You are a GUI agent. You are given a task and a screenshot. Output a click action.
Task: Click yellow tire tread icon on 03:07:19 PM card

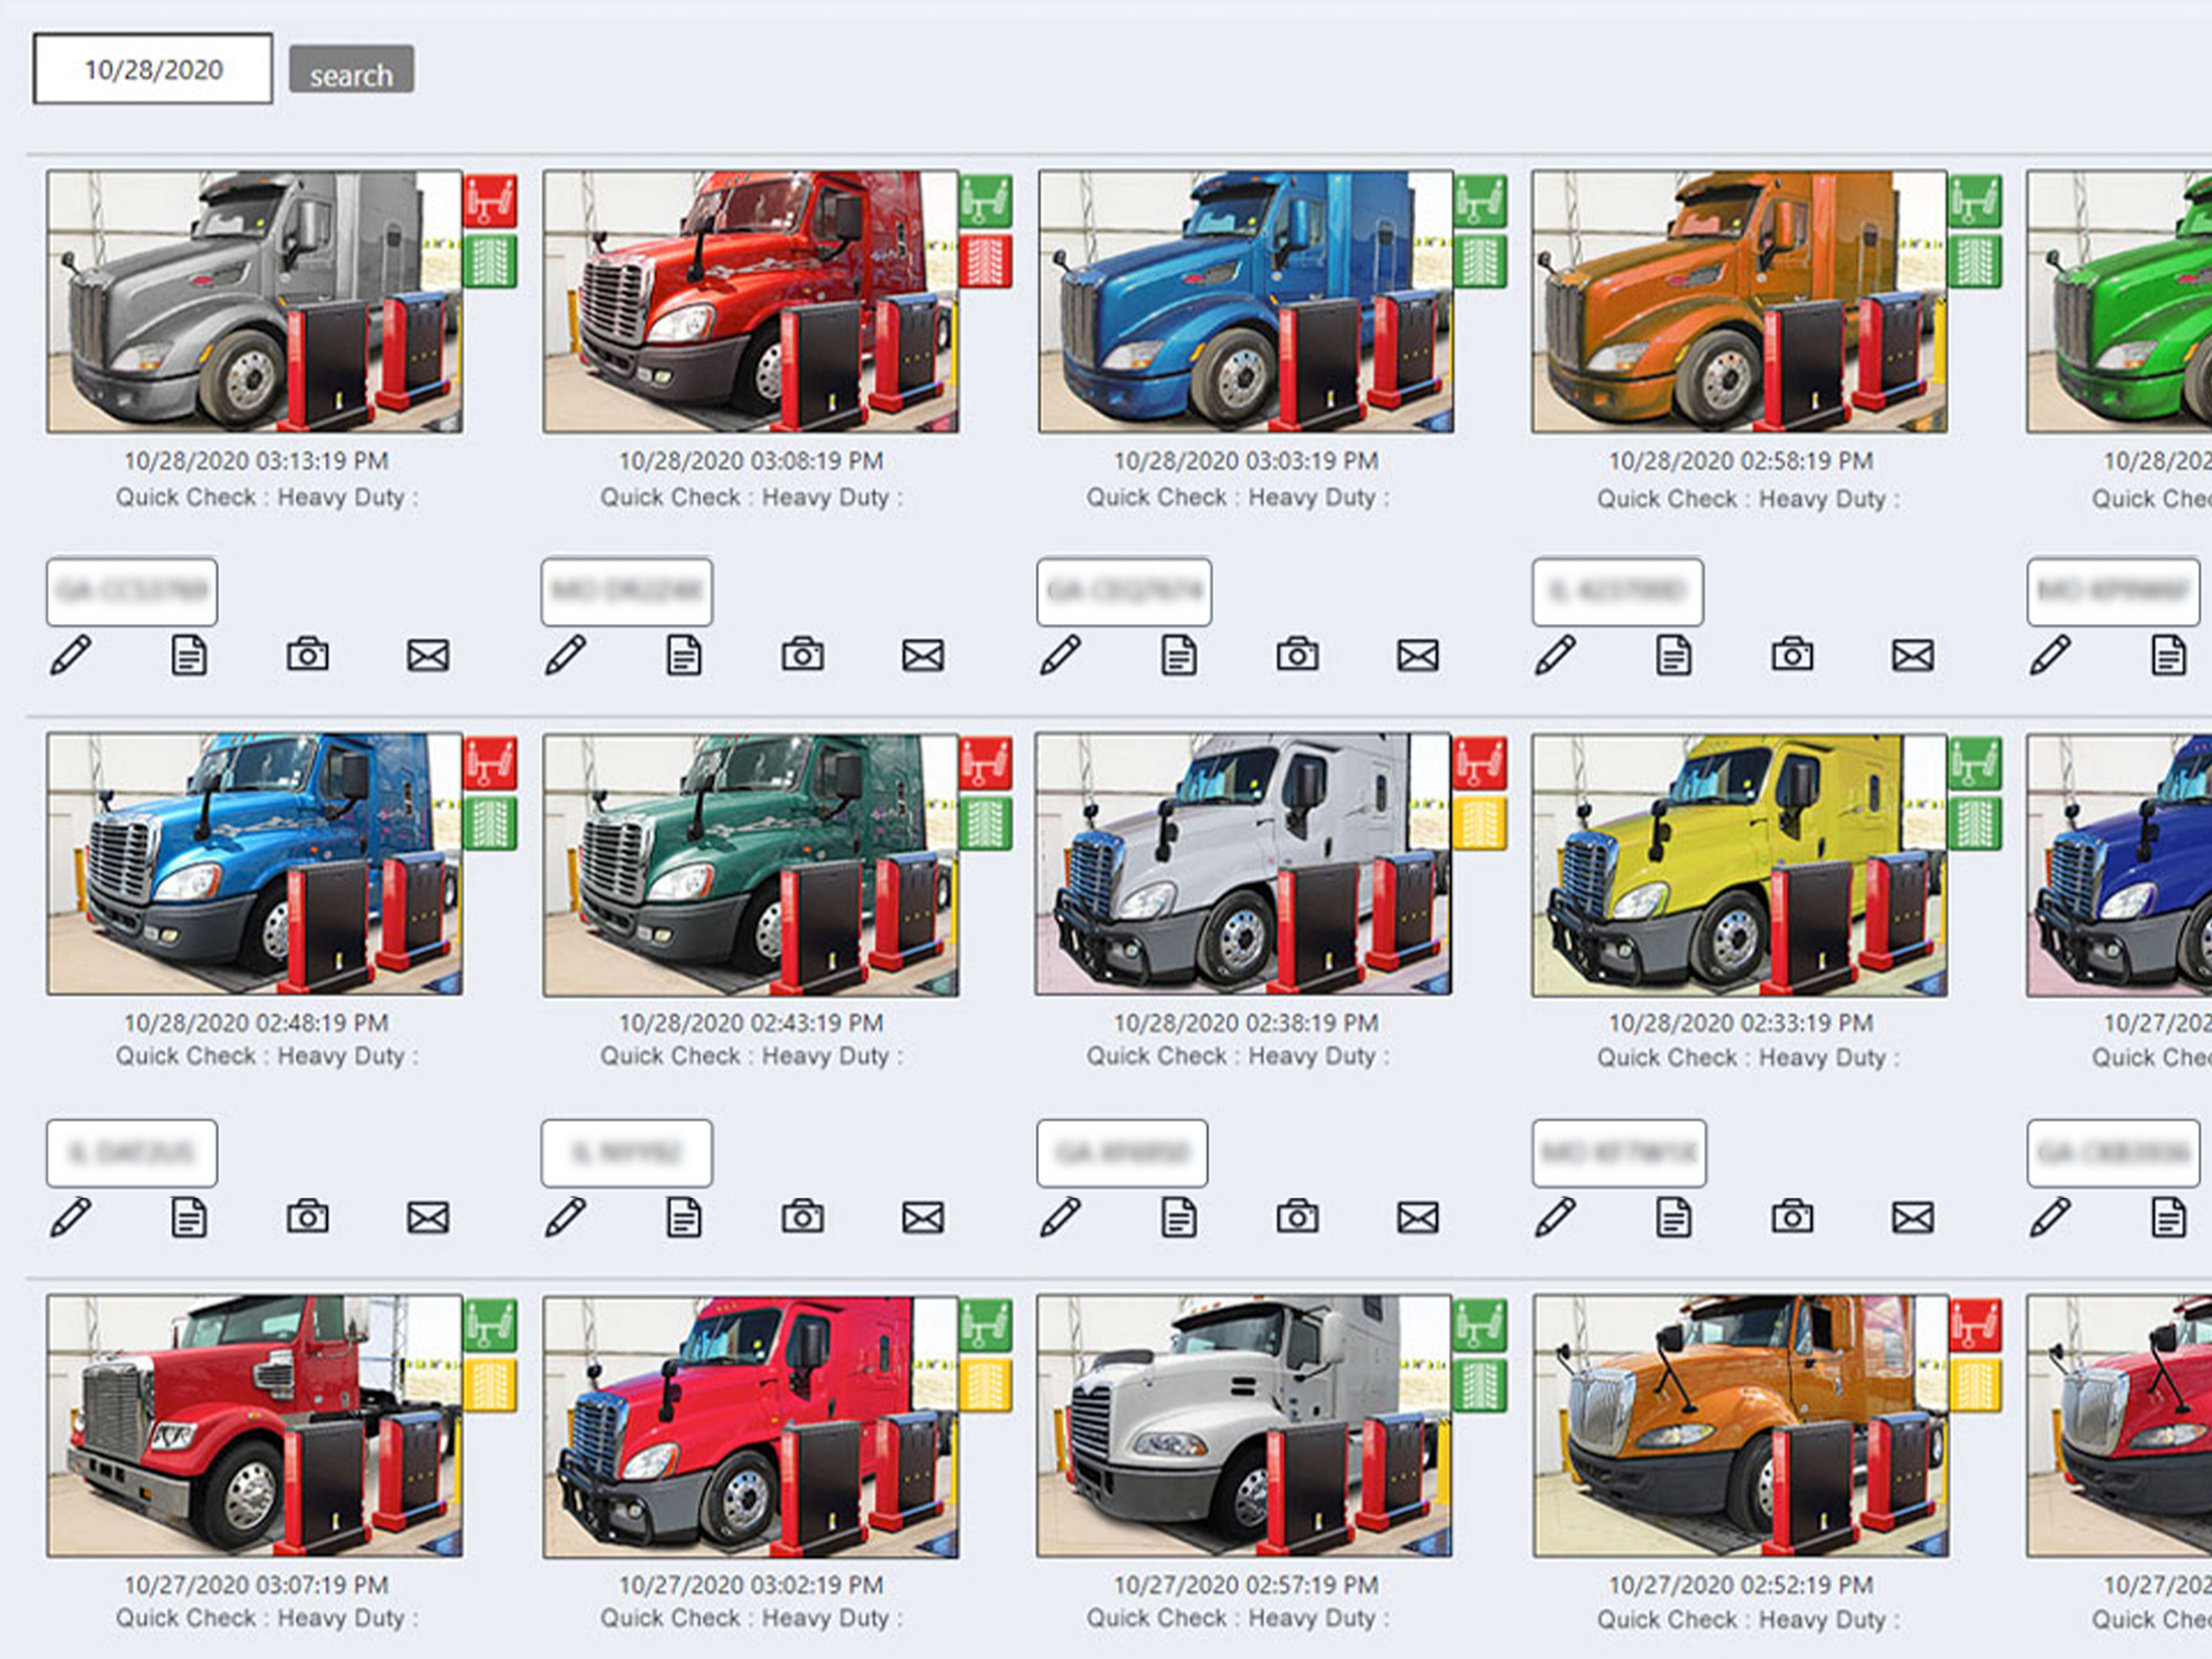(490, 1385)
